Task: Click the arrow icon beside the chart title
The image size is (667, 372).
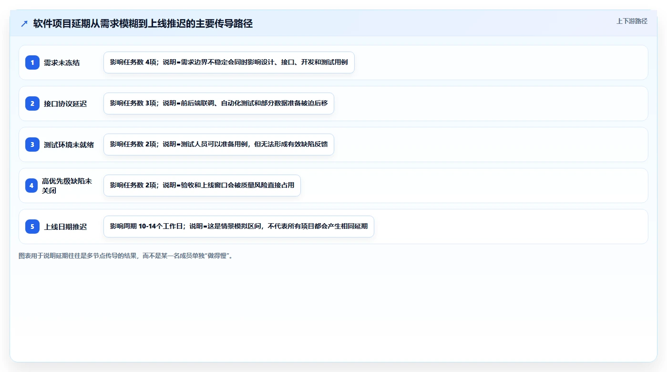Action: (x=24, y=24)
